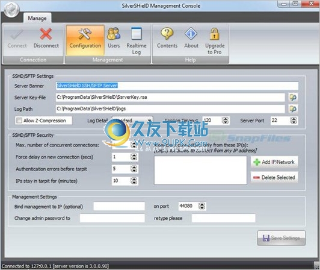Adjust the Server Port stepper
This screenshot has width=320, height=270.
coord(294,121)
